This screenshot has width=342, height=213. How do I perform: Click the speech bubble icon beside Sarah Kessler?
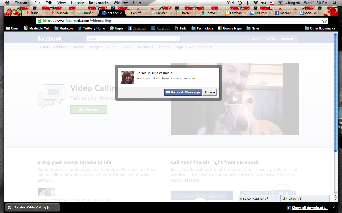click(266, 199)
